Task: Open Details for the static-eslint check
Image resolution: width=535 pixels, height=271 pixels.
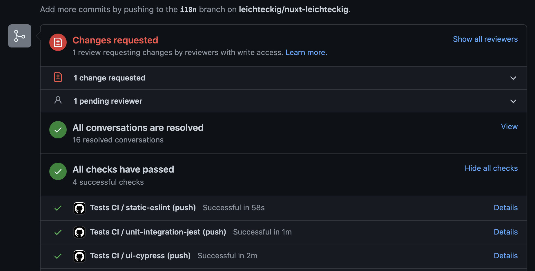Action: click(505, 208)
